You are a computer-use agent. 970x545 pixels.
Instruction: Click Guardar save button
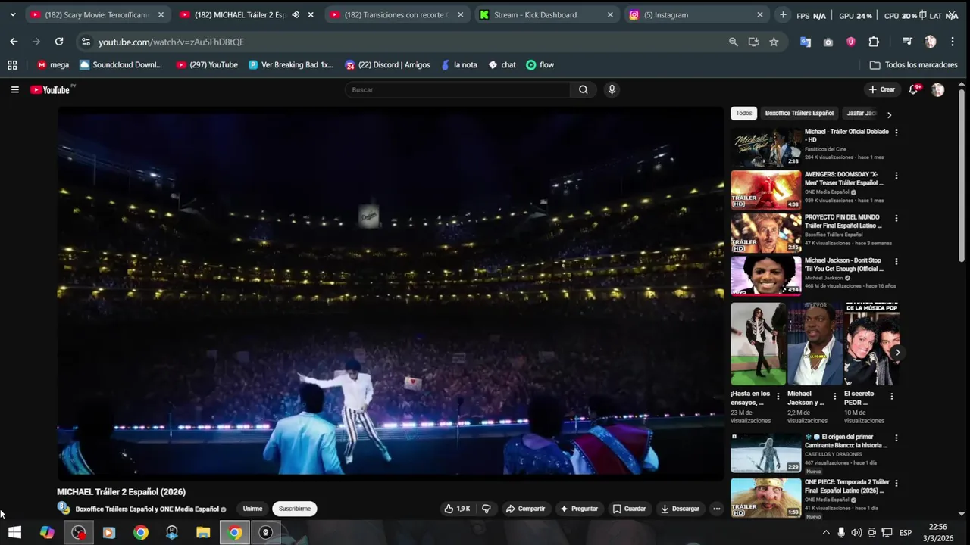[x=629, y=509]
